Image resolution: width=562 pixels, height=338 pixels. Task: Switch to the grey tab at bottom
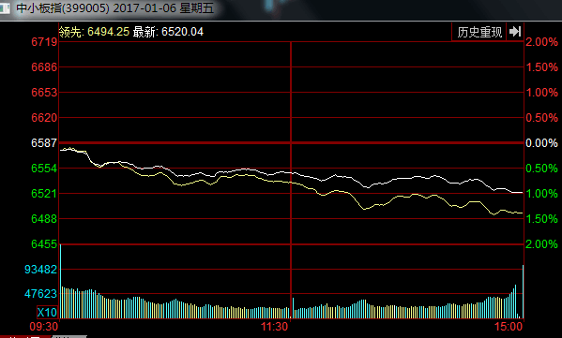pos(69,336)
